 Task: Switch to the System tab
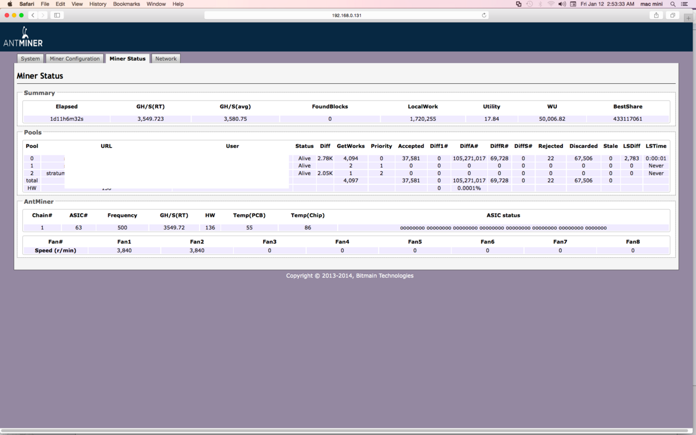30,59
